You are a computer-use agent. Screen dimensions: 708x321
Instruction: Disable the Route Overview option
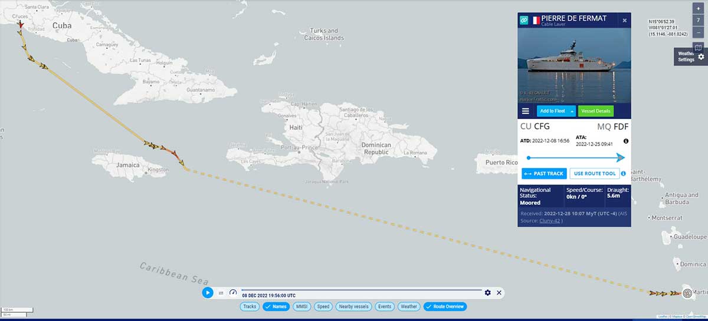445,306
